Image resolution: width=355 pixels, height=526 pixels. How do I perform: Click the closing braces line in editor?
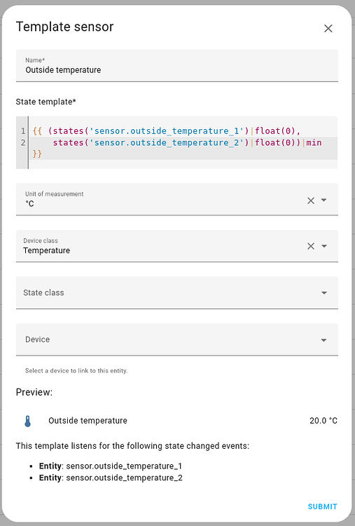pyautogui.click(x=37, y=154)
